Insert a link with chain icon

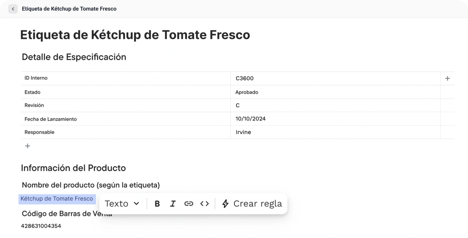click(x=189, y=204)
